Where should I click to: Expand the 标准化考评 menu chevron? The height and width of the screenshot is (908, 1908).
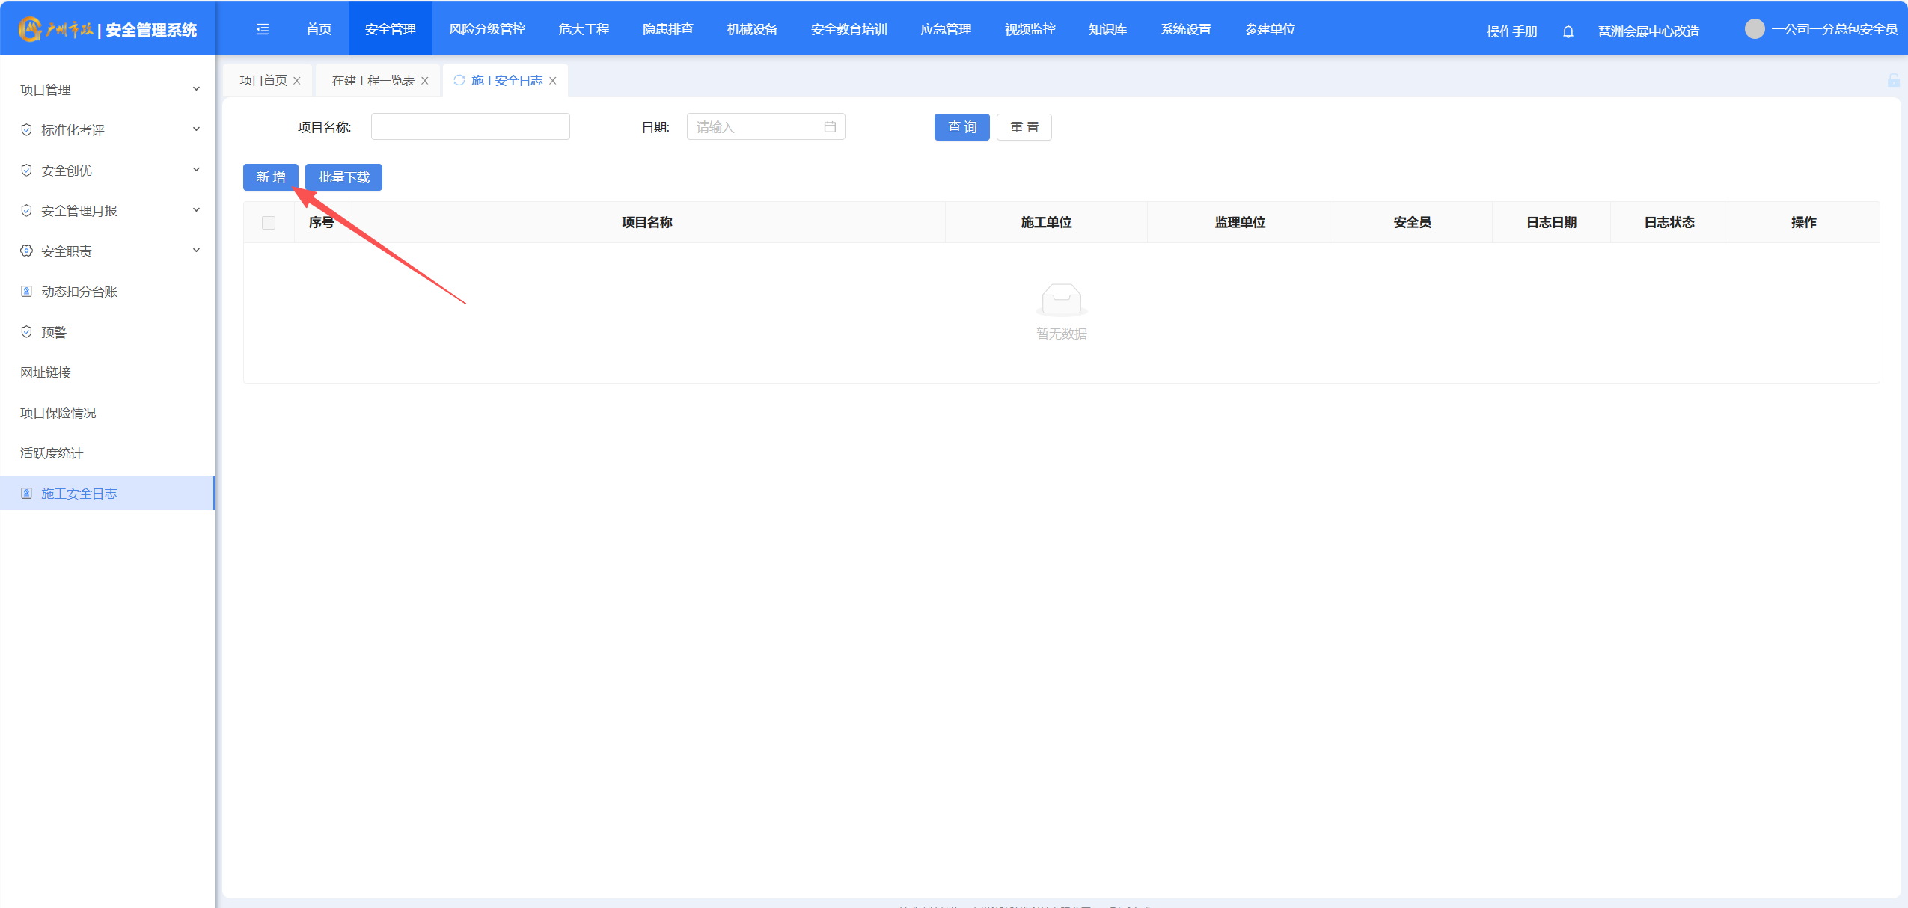pos(196,129)
